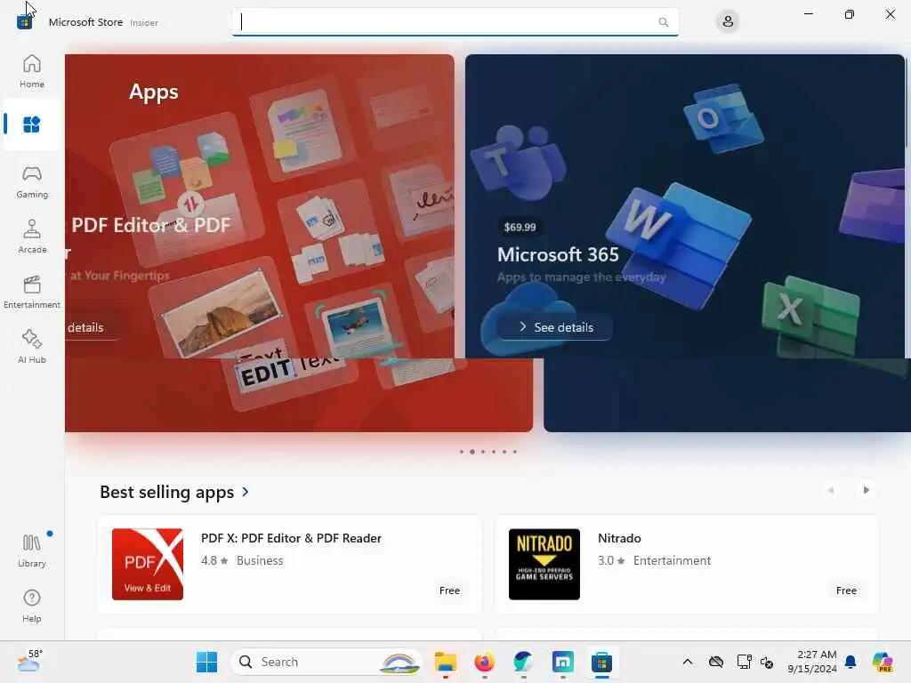Viewport: 911px width, 683px height.
Task: Open the taskbar icon right of Firefox
Action: [523, 662]
